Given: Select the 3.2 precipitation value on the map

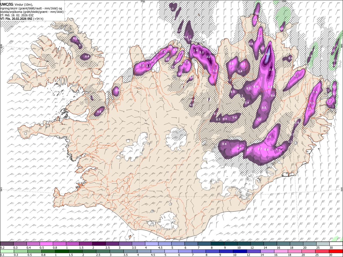Looking at the screenshot, I should tap(208, 57).
